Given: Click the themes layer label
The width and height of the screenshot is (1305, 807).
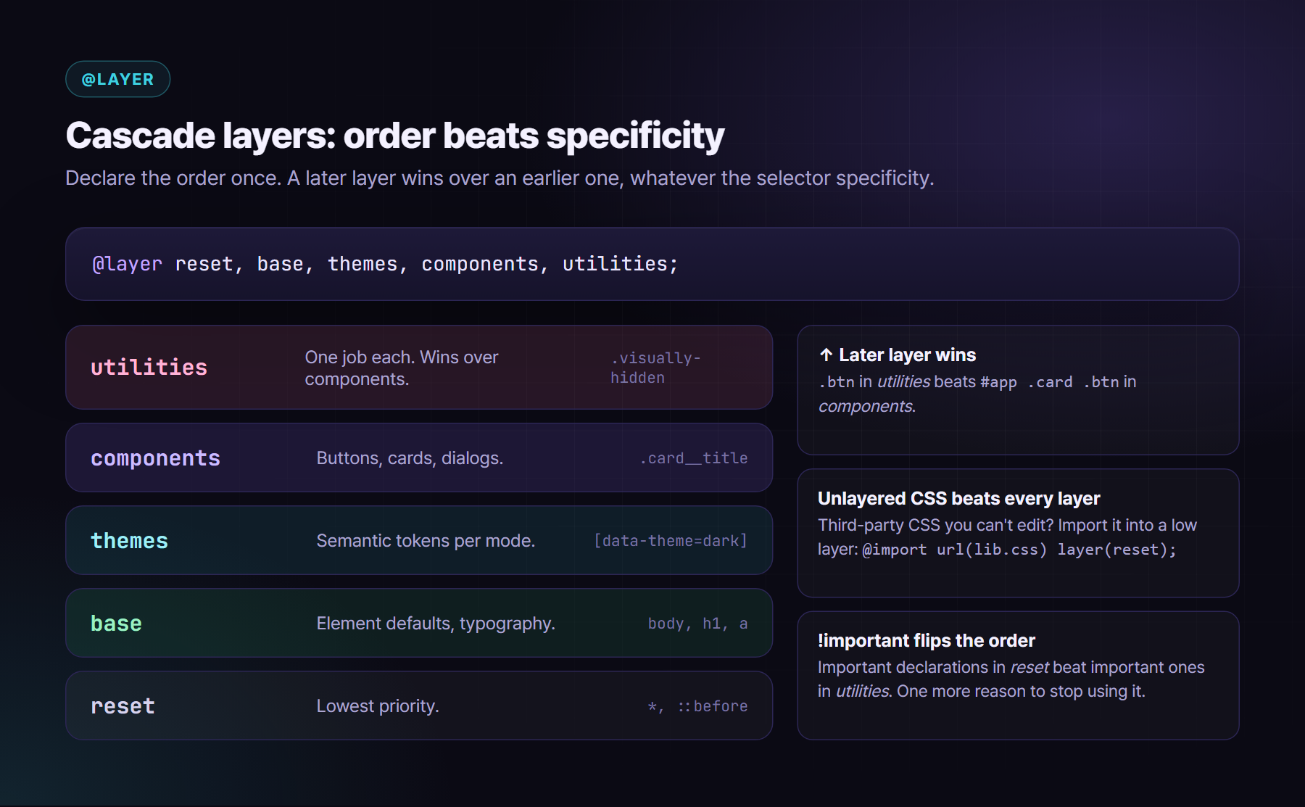Looking at the screenshot, I should tap(129, 541).
